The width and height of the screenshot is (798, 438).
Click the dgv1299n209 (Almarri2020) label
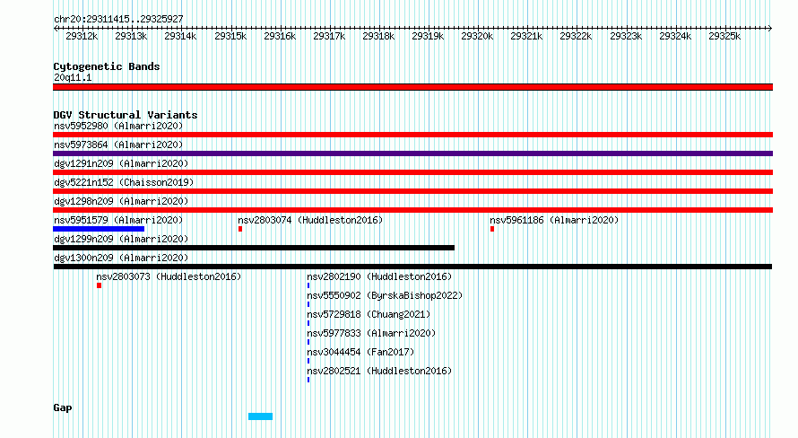tap(121, 239)
